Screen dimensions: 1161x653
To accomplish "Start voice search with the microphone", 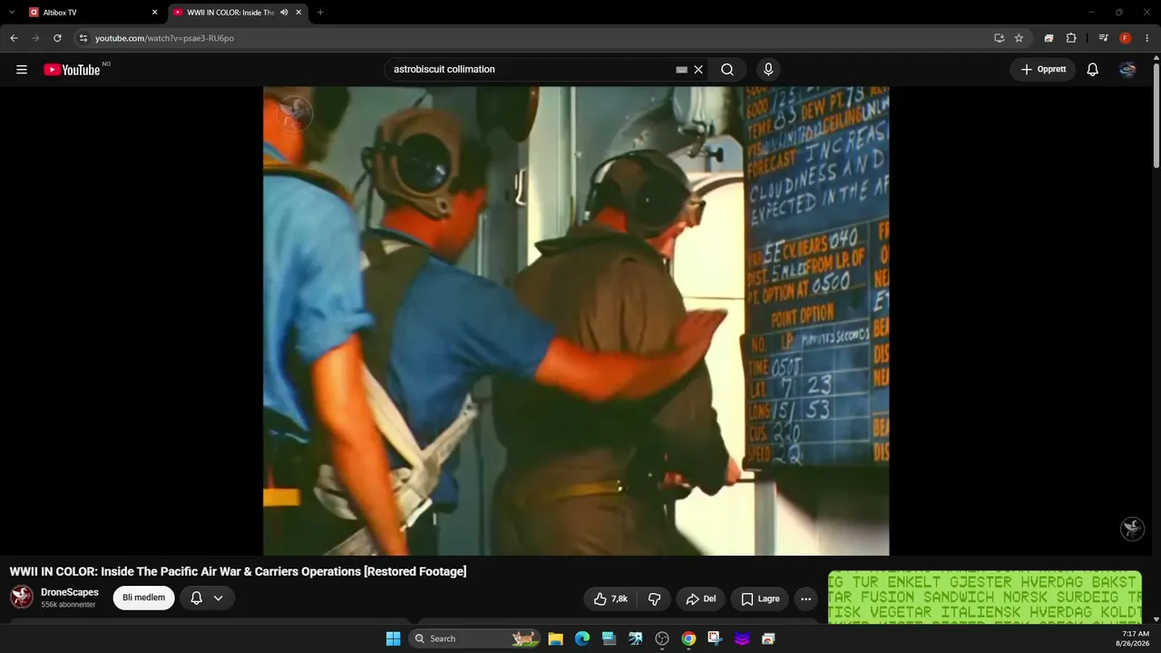I will click(768, 70).
